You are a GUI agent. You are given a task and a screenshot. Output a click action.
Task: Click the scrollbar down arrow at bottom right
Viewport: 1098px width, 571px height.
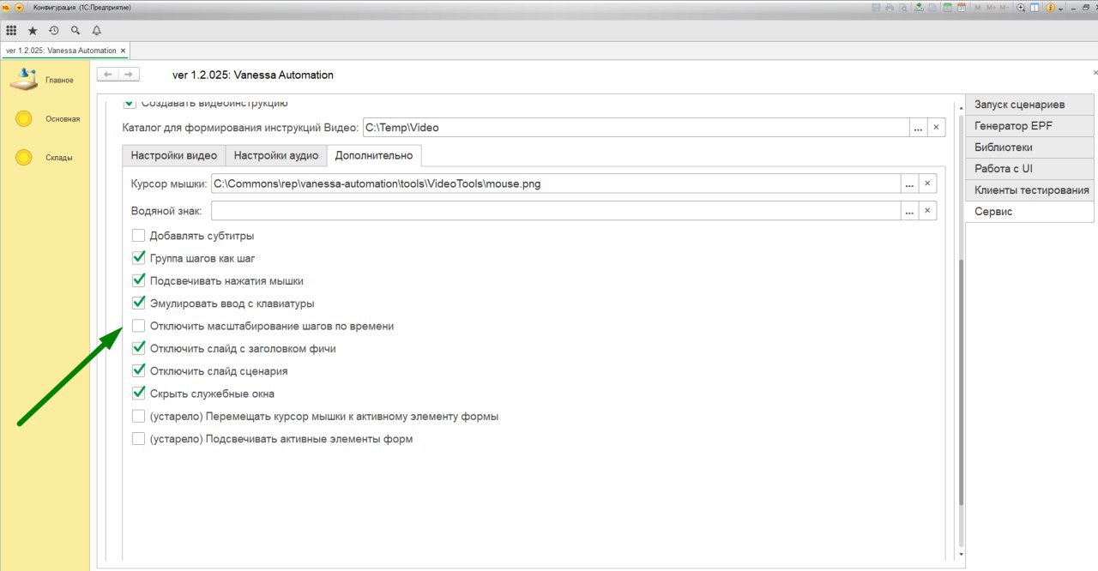click(962, 555)
